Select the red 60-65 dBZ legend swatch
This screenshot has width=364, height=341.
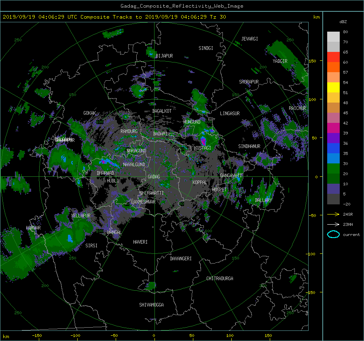[333, 57]
